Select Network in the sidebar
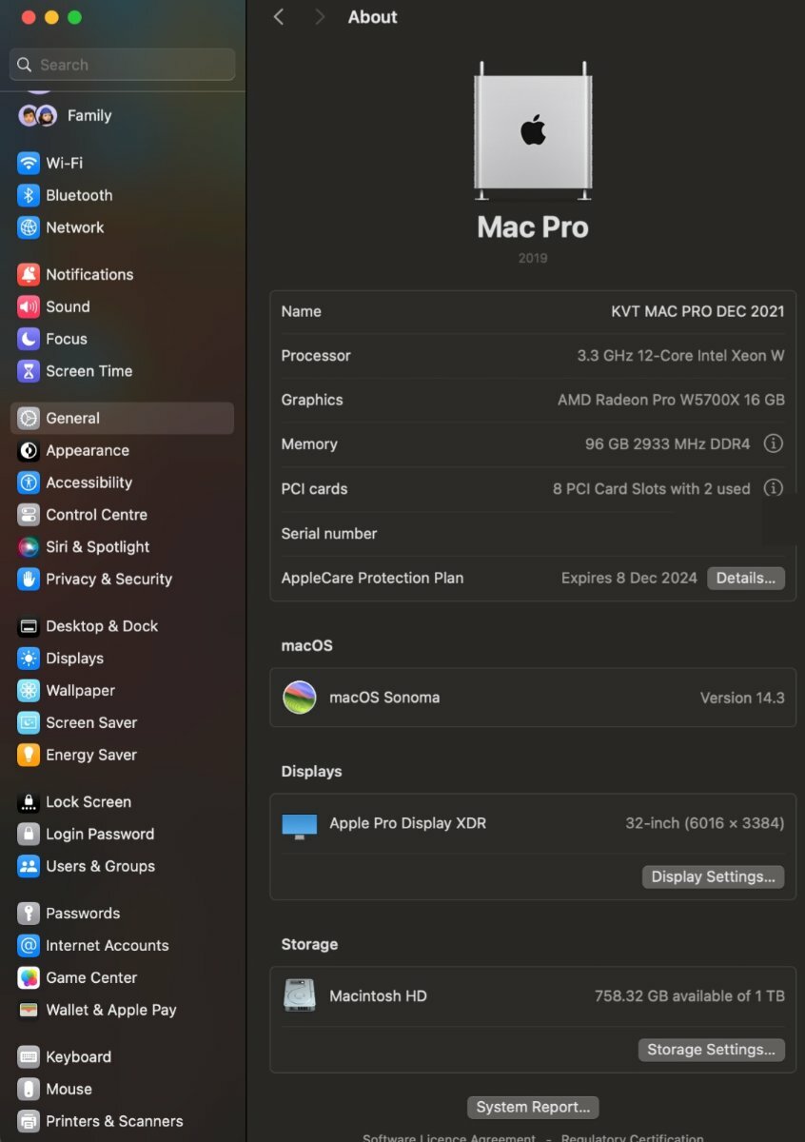Viewport: 805px width, 1142px height. 122,227
